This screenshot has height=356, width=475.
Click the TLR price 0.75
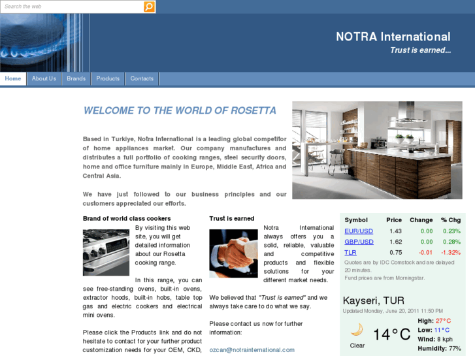click(x=396, y=252)
